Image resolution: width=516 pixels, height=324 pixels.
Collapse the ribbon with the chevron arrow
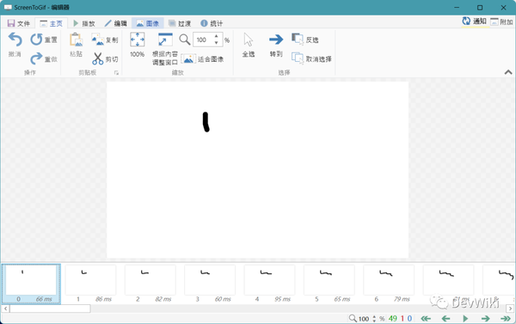(x=508, y=72)
